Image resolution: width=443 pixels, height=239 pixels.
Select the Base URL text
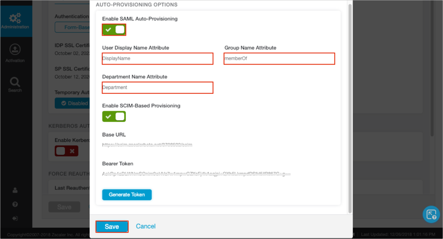(x=147, y=145)
